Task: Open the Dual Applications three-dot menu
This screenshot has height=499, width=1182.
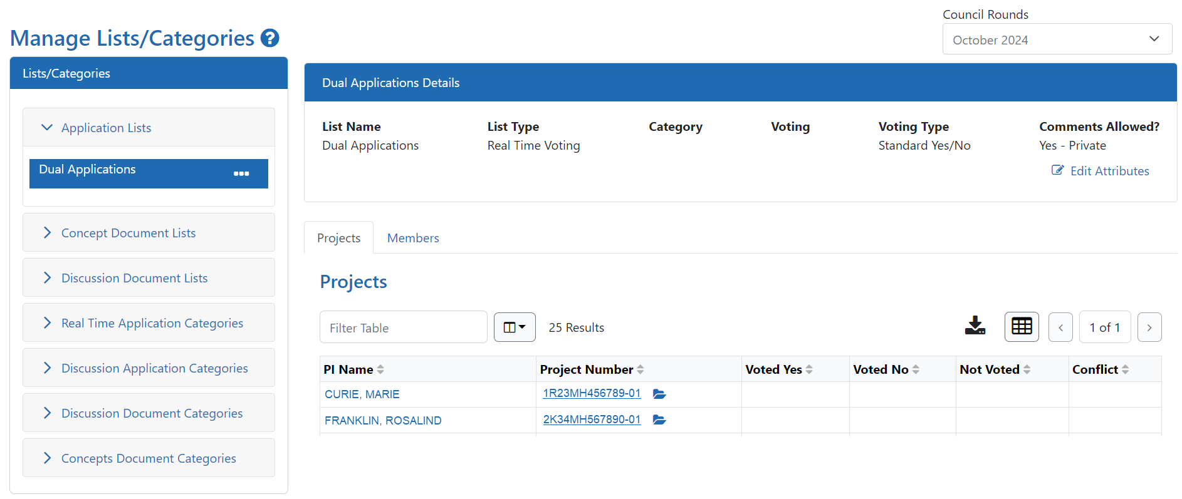Action: coord(241,173)
